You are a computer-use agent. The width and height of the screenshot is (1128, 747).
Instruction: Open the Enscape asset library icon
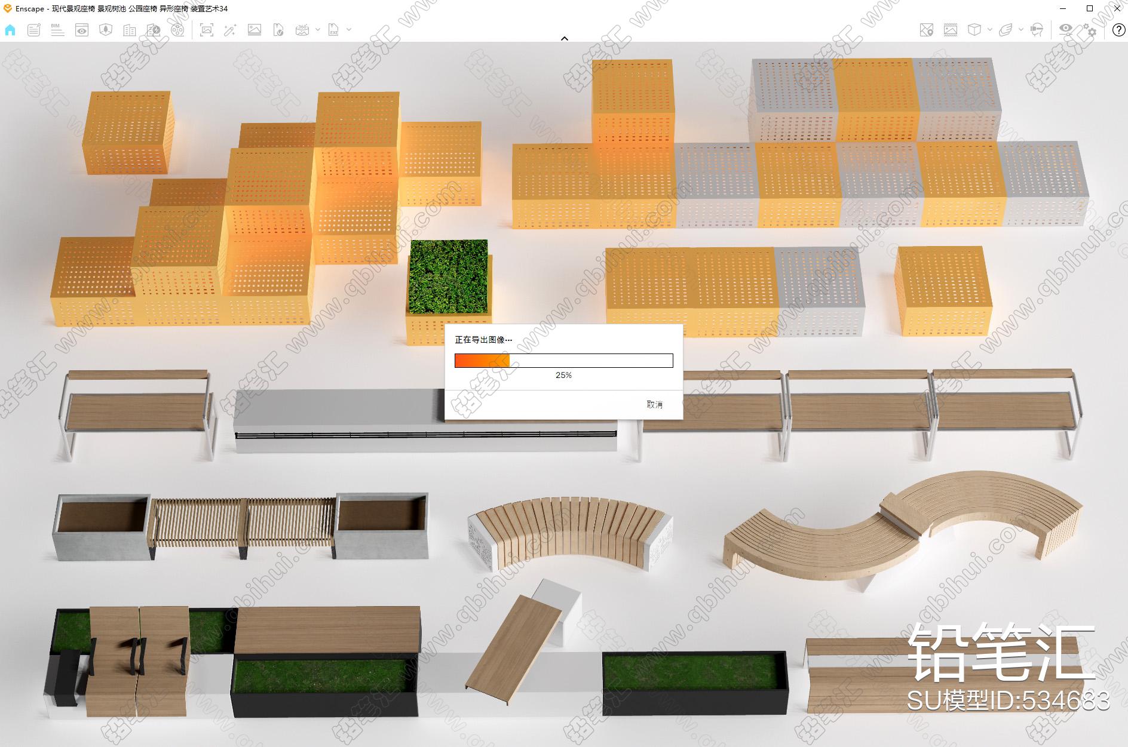[x=106, y=30]
